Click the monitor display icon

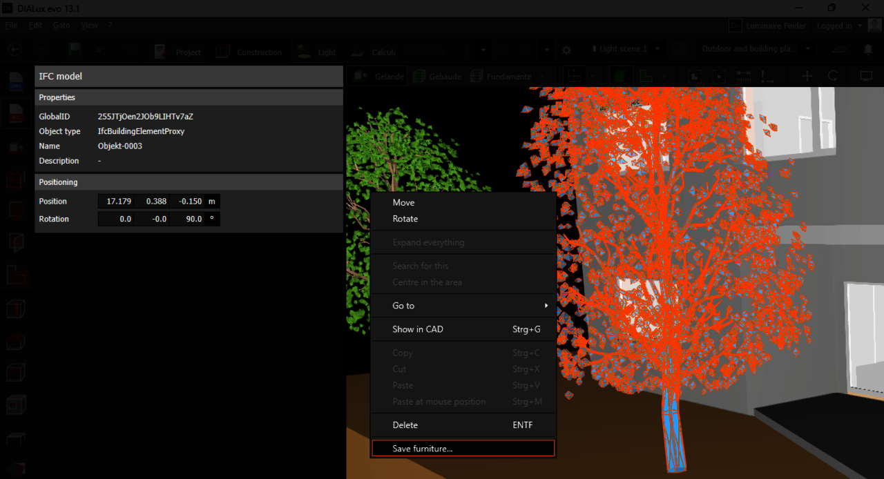coord(866,76)
